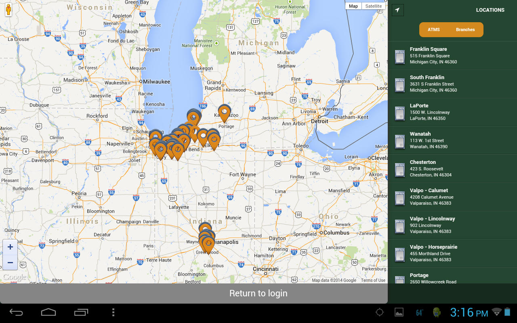The width and height of the screenshot is (517, 323).
Task: Tap address 423 S. Roosevelt
Action: tap(427, 169)
